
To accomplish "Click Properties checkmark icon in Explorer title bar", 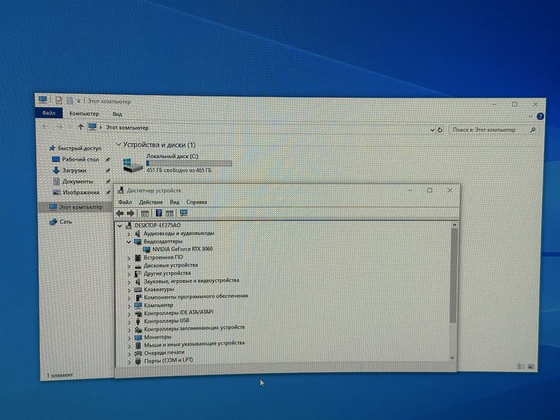I will pos(59,100).
